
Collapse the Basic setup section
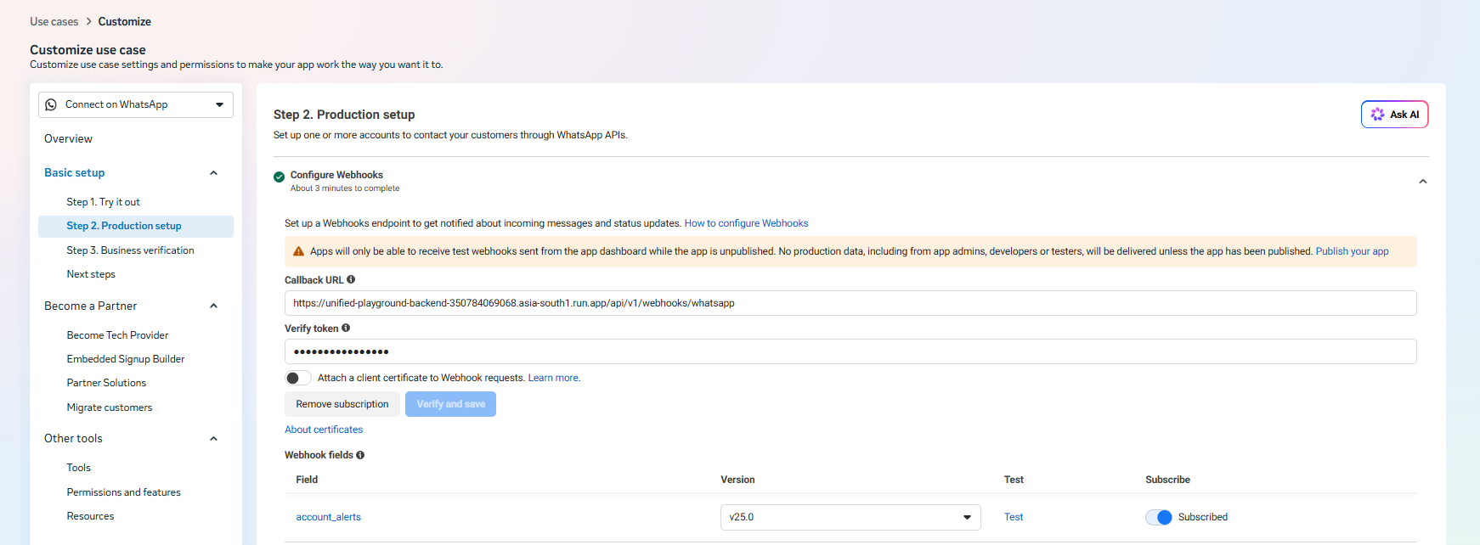[x=213, y=173]
